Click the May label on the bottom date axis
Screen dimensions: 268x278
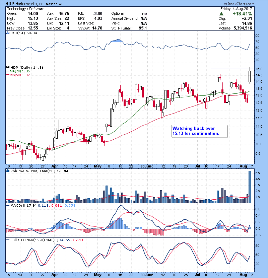click(x=97, y=275)
